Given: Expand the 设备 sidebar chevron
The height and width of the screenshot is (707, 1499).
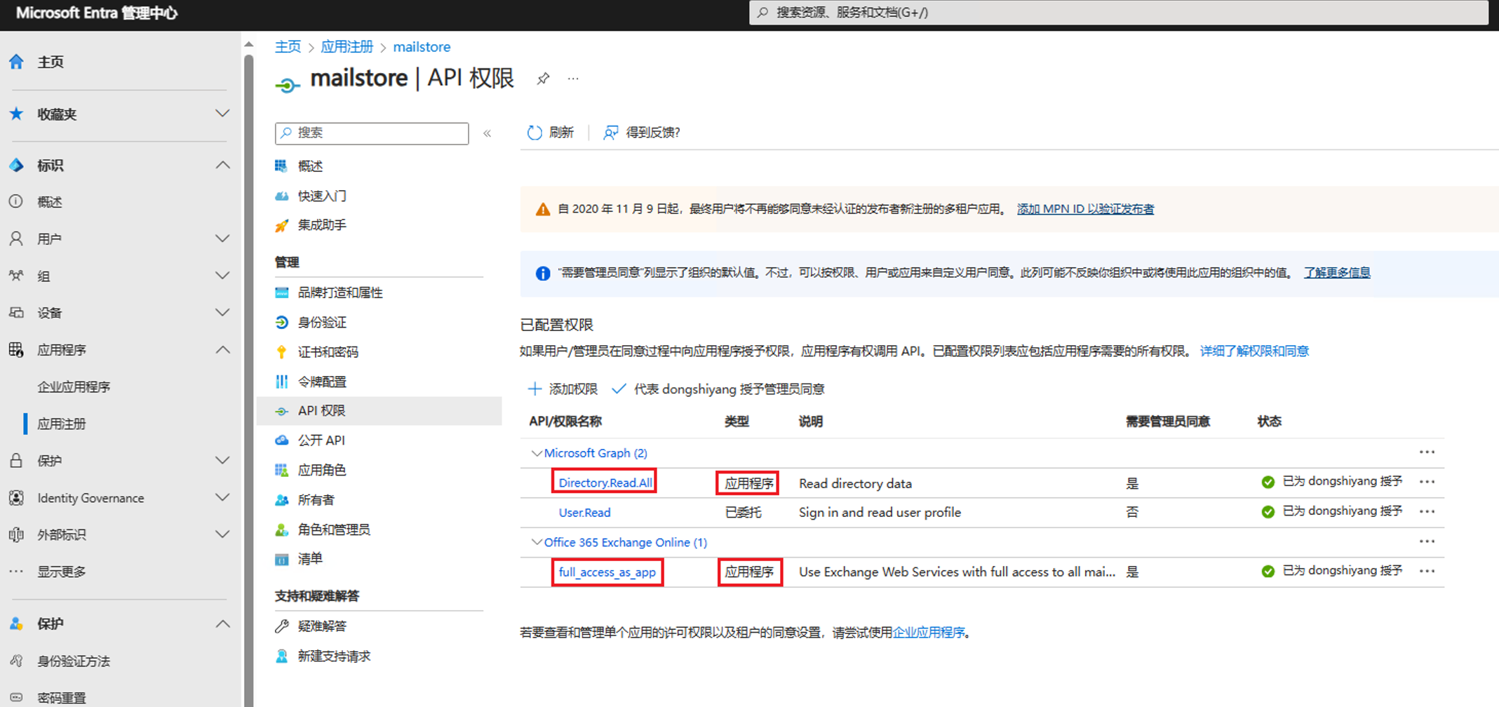Looking at the screenshot, I should coord(222,313).
